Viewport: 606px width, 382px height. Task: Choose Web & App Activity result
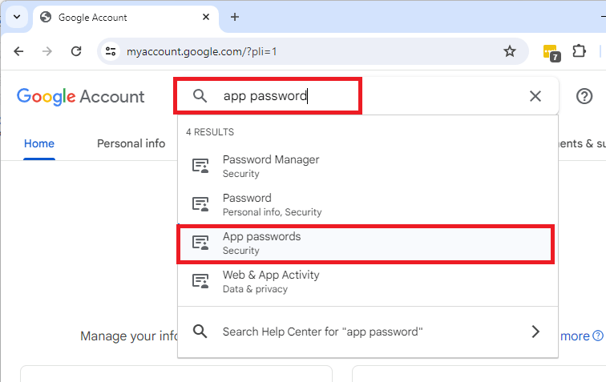click(271, 281)
